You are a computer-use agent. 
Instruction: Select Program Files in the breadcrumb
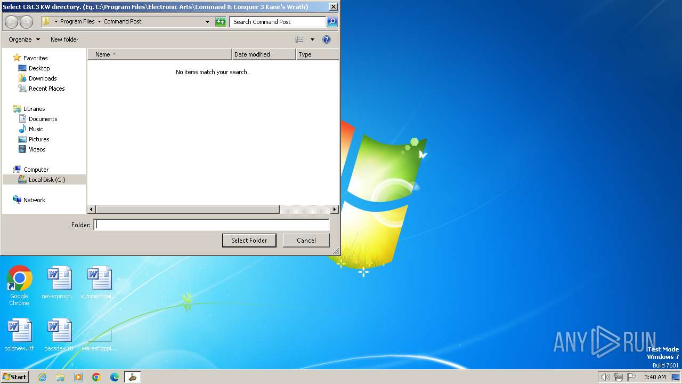tap(77, 22)
